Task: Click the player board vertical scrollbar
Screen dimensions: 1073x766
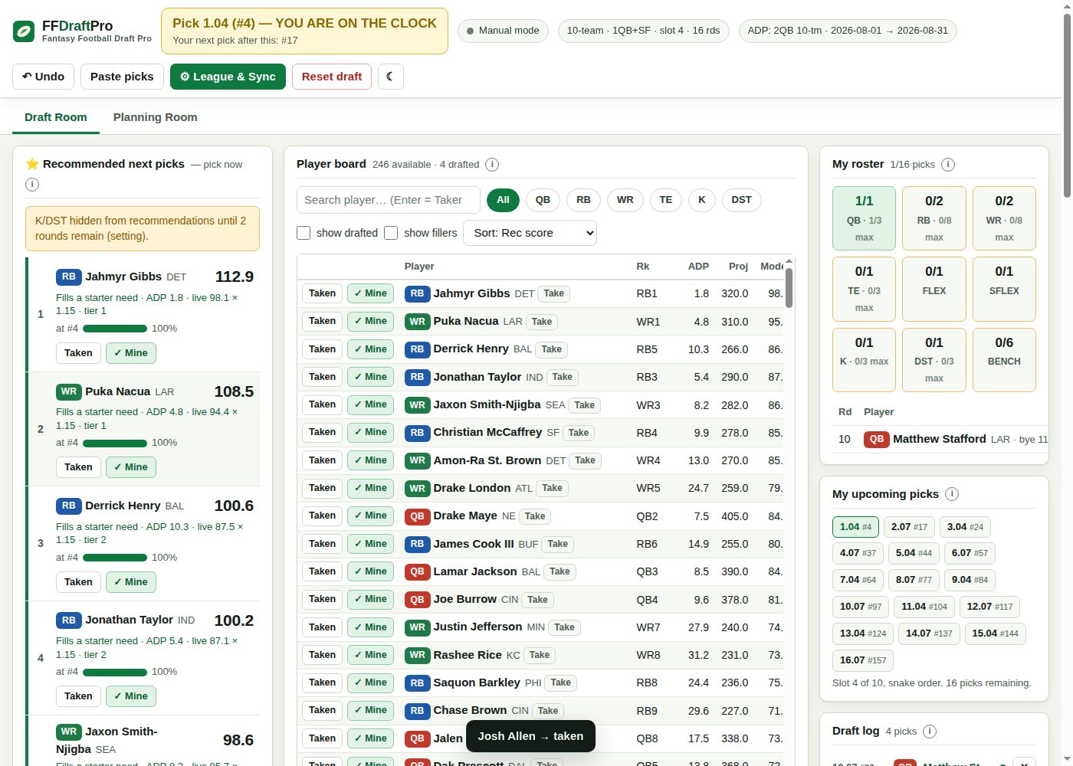Action: (x=789, y=287)
